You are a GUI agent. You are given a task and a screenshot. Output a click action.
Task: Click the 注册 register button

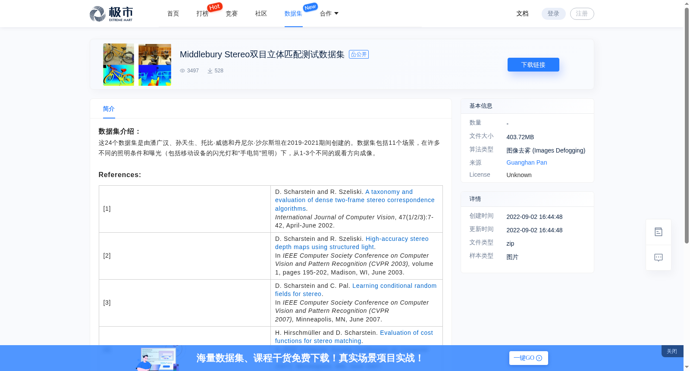point(582,14)
